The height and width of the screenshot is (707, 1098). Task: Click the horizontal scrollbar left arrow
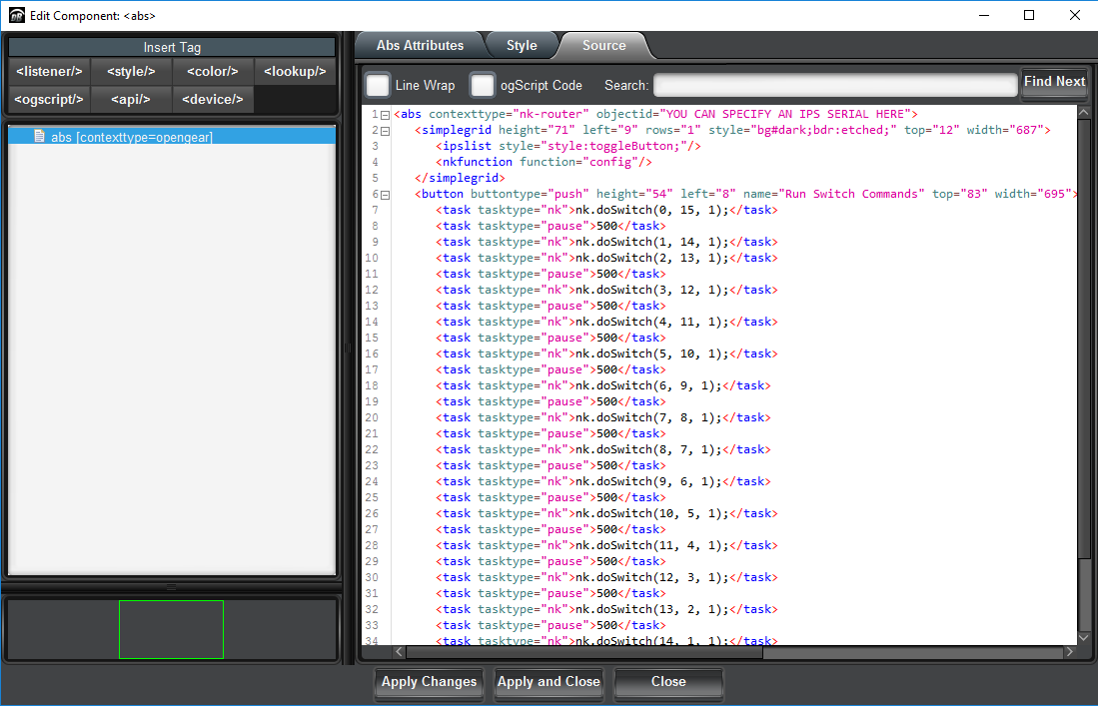[399, 652]
